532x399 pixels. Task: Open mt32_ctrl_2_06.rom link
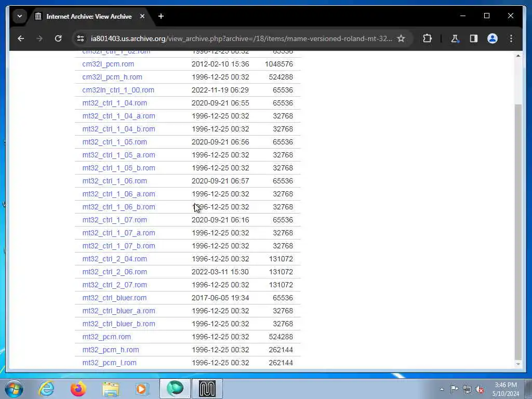coord(115,272)
